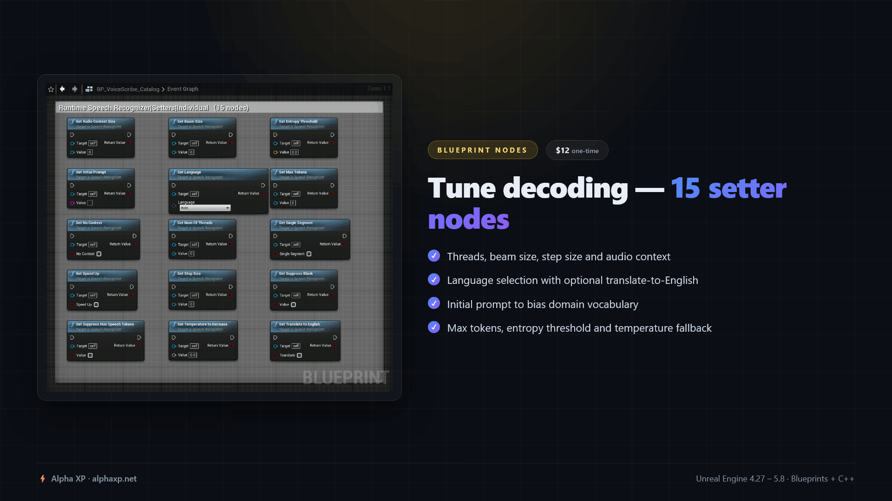Click the back navigation arrow
Screen dimensions: 892x501
tap(62, 89)
